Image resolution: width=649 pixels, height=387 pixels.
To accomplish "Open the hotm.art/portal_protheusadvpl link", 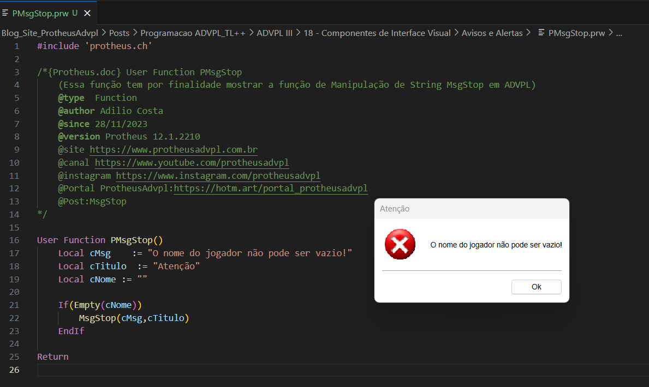I will click(271, 188).
